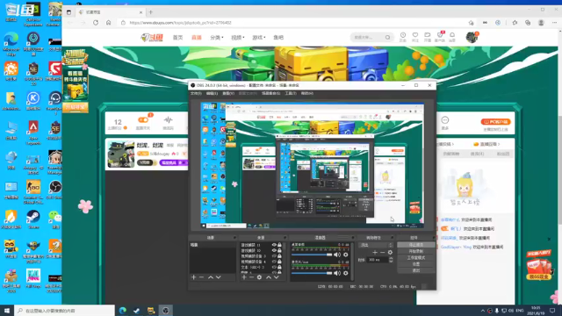This screenshot has height=316, width=562.
Task: Go to Douyu 首页 home link
Action: tap(177, 37)
